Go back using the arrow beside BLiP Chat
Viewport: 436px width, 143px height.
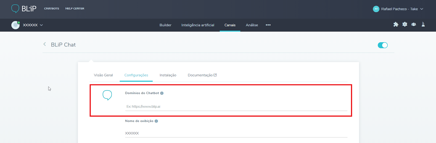coord(44,44)
